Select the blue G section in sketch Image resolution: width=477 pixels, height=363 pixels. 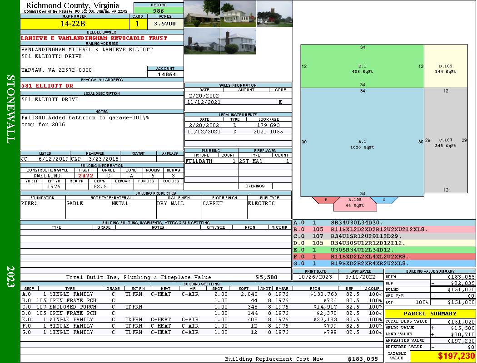pyautogui.click(x=384, y=200)
